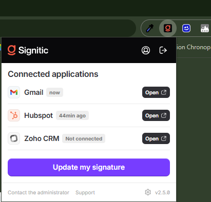Open Zoho CRM with its Open button
The image size is (211, 202).
coord(156,138)
